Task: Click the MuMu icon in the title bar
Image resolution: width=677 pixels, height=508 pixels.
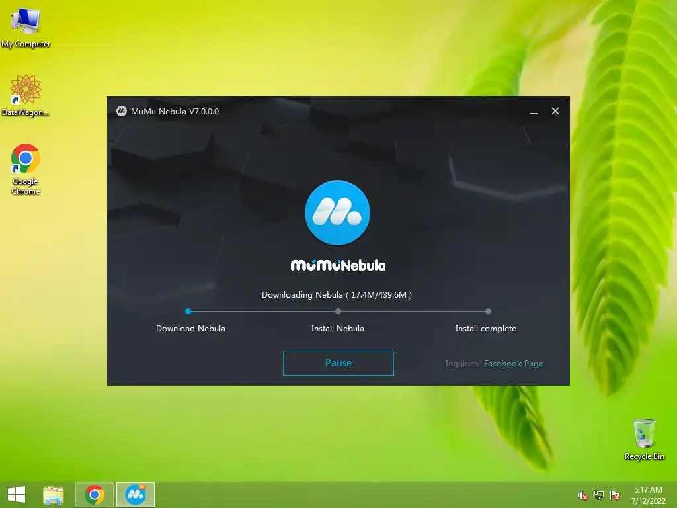Action: pos(122,111)
